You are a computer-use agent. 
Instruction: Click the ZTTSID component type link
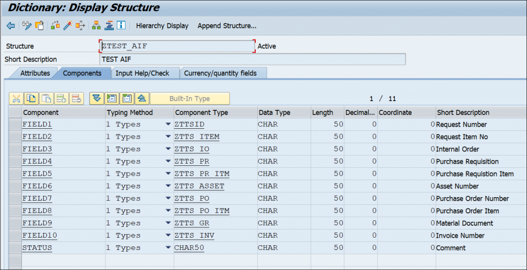coord(189,125)
